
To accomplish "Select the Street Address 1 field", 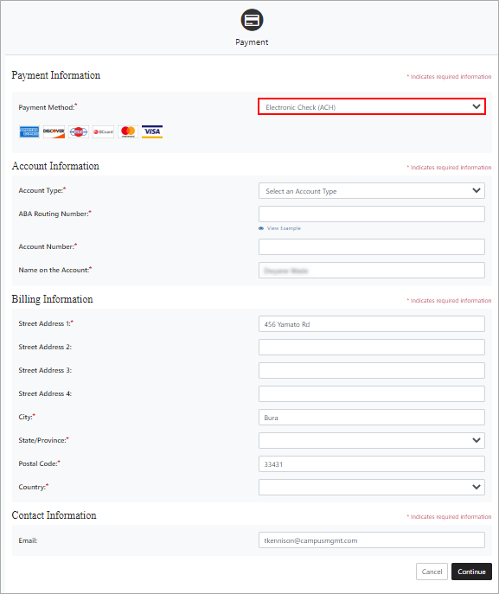I will pos(372,324).
